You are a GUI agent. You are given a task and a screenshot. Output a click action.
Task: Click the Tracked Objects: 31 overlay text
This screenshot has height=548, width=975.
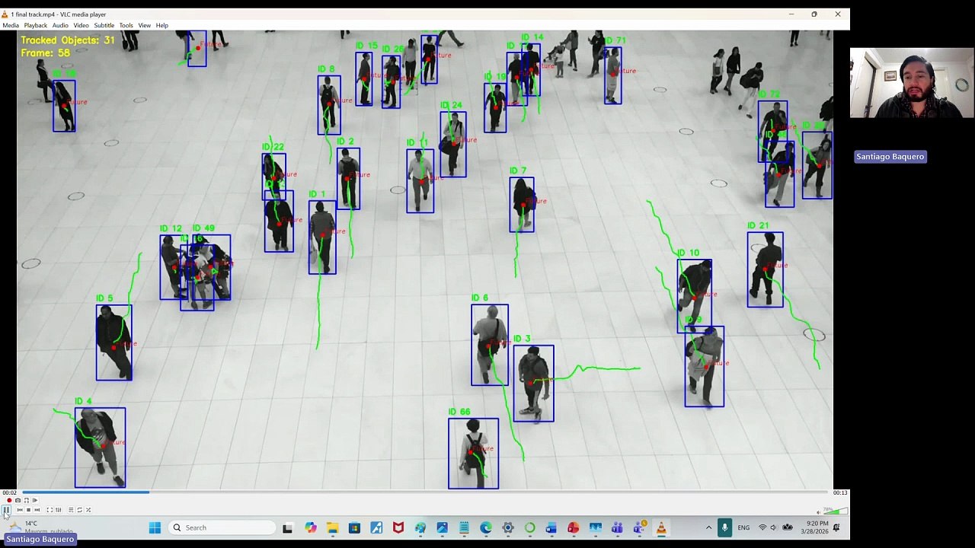coord(68,40)
